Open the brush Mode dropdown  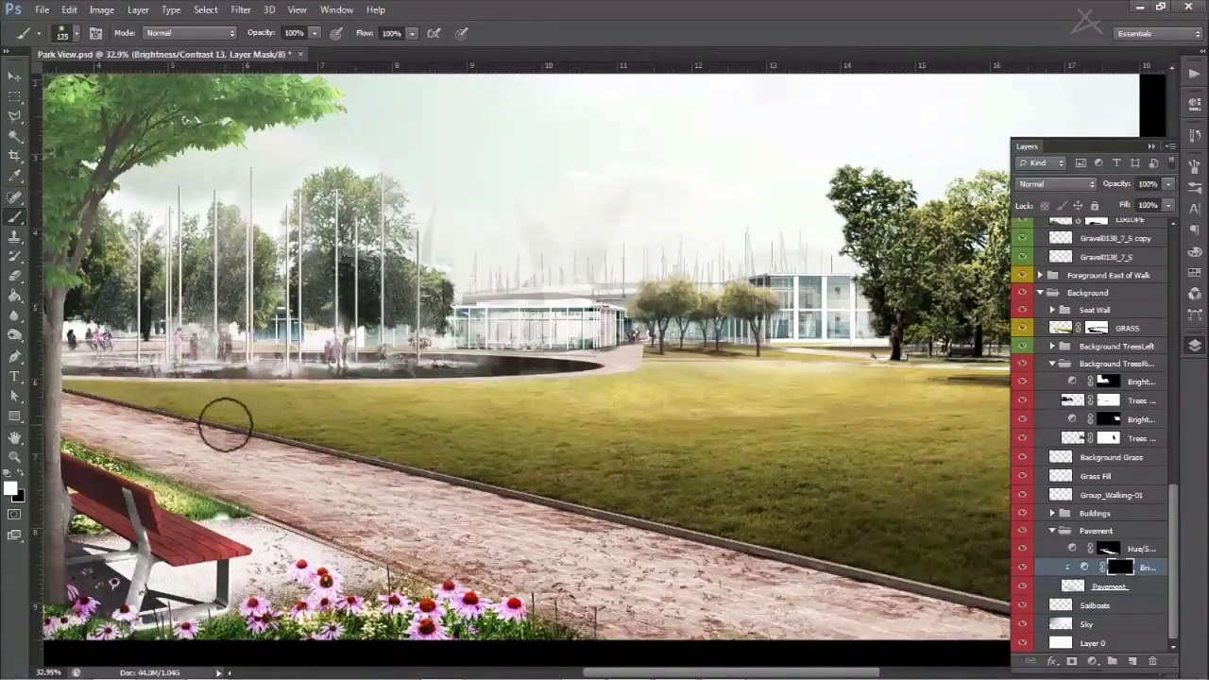point(190,33)
